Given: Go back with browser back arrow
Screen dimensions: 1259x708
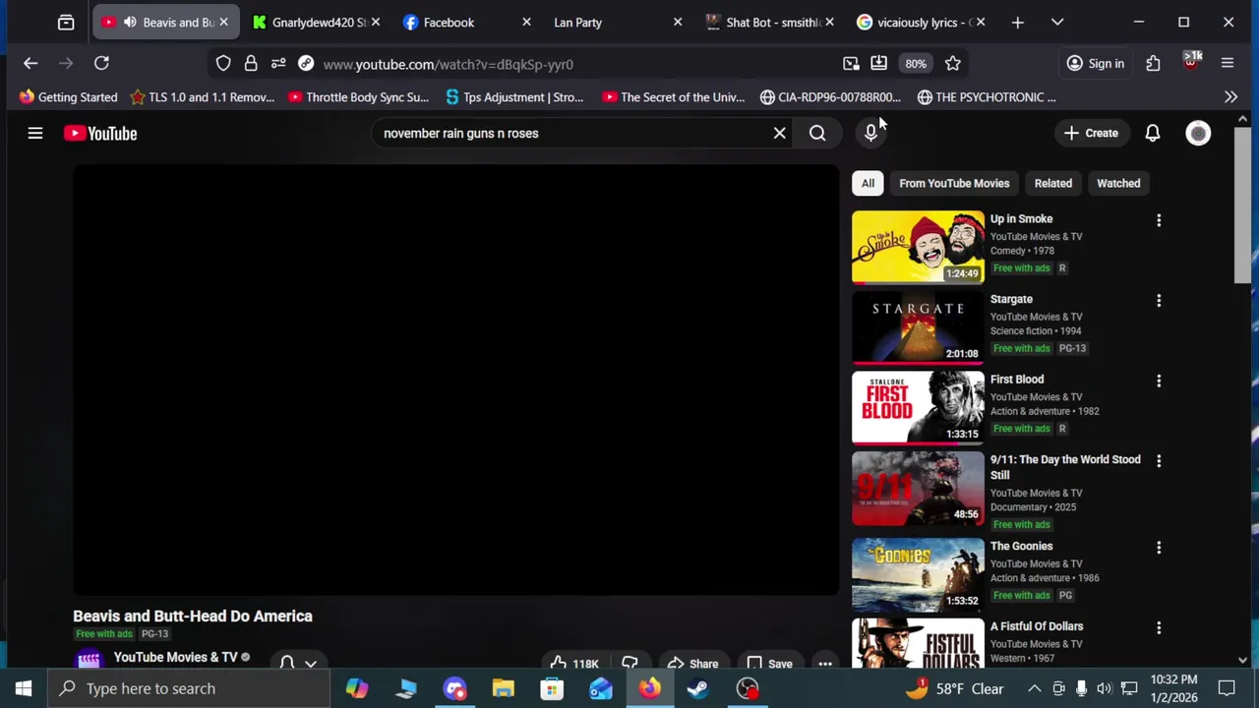Looking at the screenshot, I should coord(30,64).
